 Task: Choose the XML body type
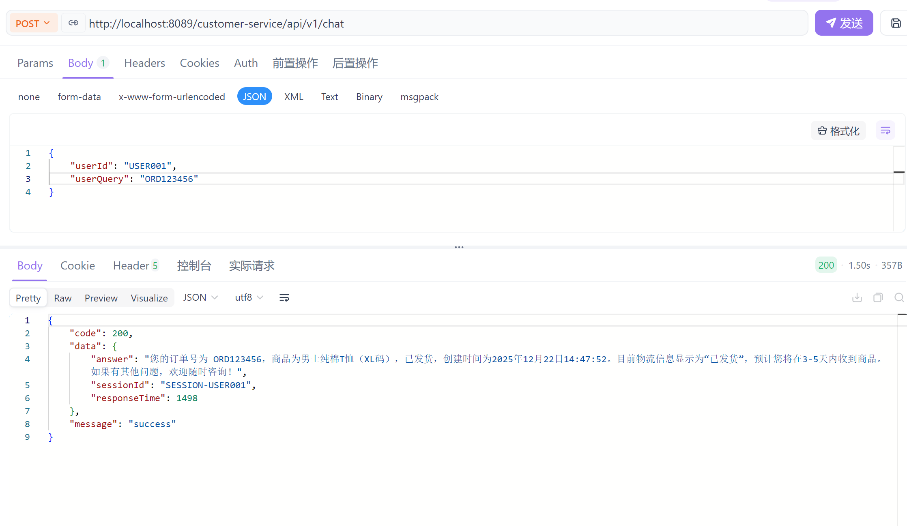pos(293,97)
